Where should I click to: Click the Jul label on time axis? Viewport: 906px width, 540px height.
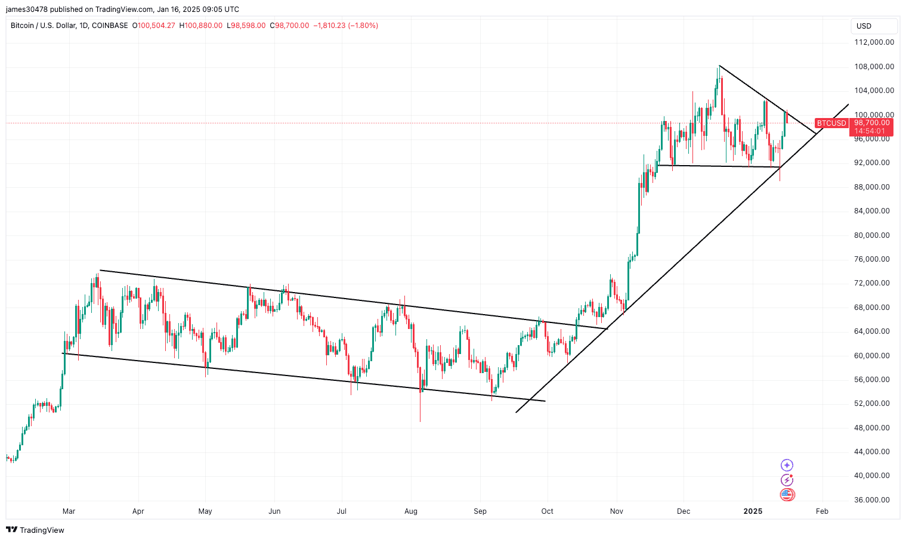click(x=342, y=511)
